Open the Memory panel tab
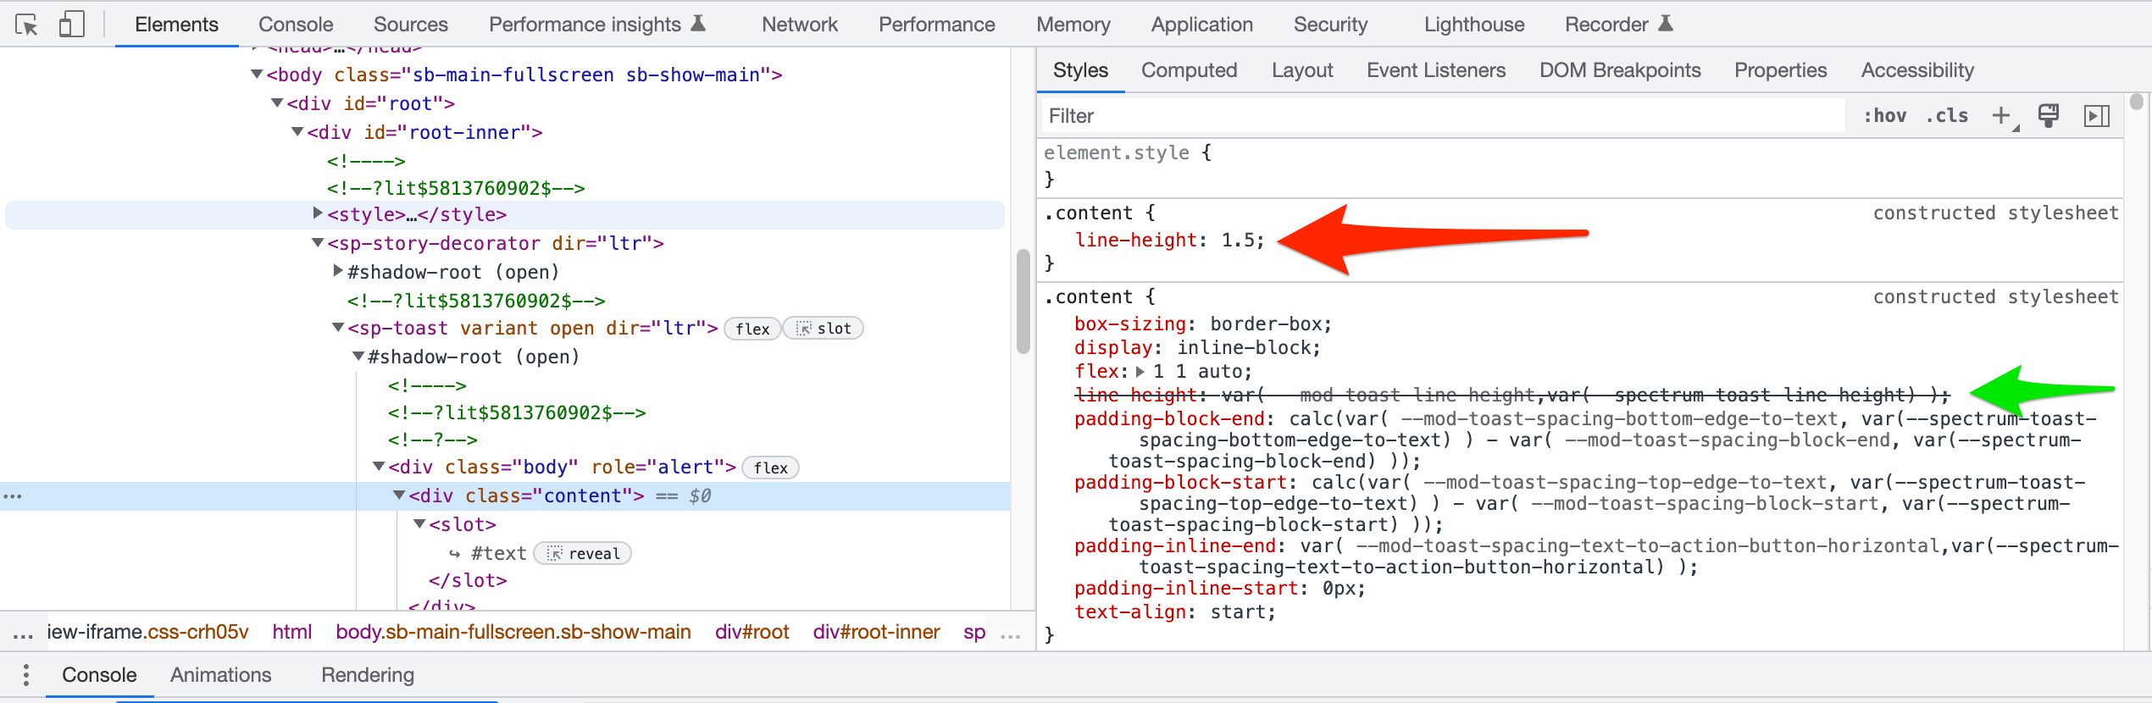The width and height of the screenshot is (2152, 703). [1073, 25]
